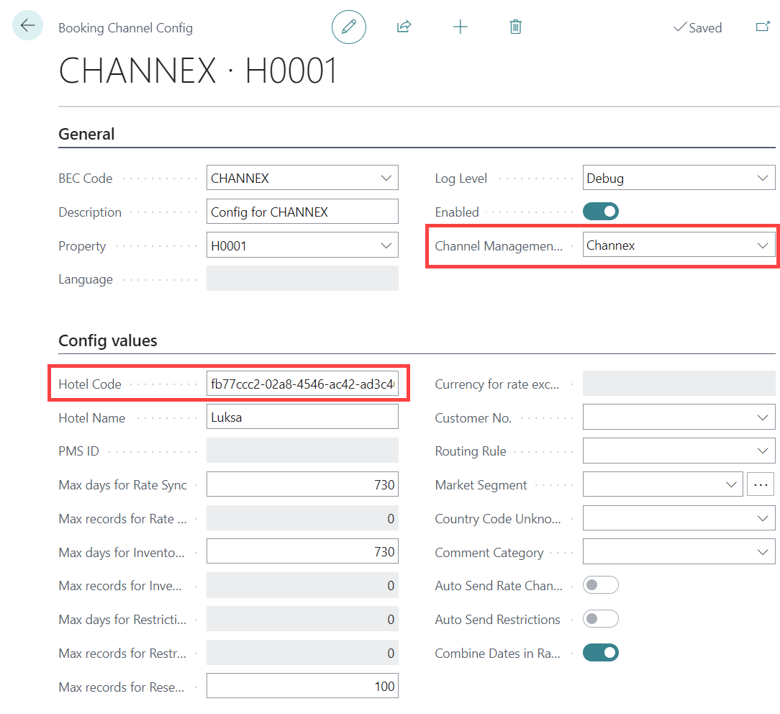
Task: Click Max records for Restrictions field
Action: [302, 653]
